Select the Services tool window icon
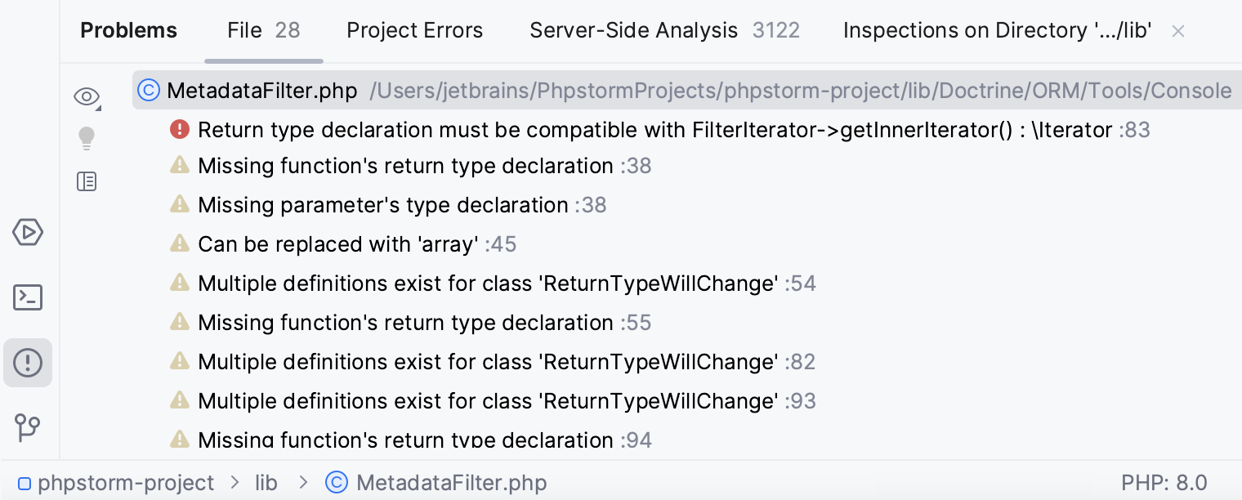This screenshot has height=500, width=1242. point(28,232)
